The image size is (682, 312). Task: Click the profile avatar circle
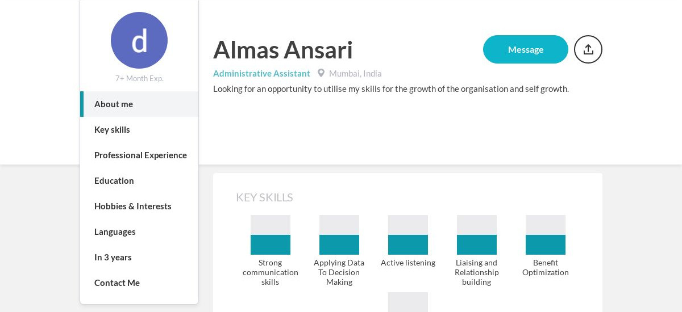coord(139,40)
